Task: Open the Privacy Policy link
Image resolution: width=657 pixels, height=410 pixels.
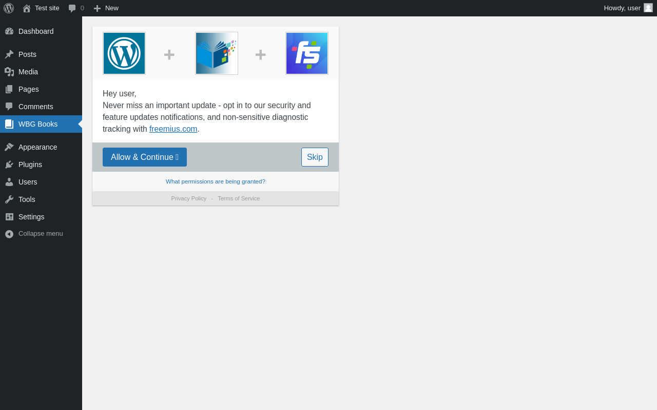Action: (x=189, y=198)
